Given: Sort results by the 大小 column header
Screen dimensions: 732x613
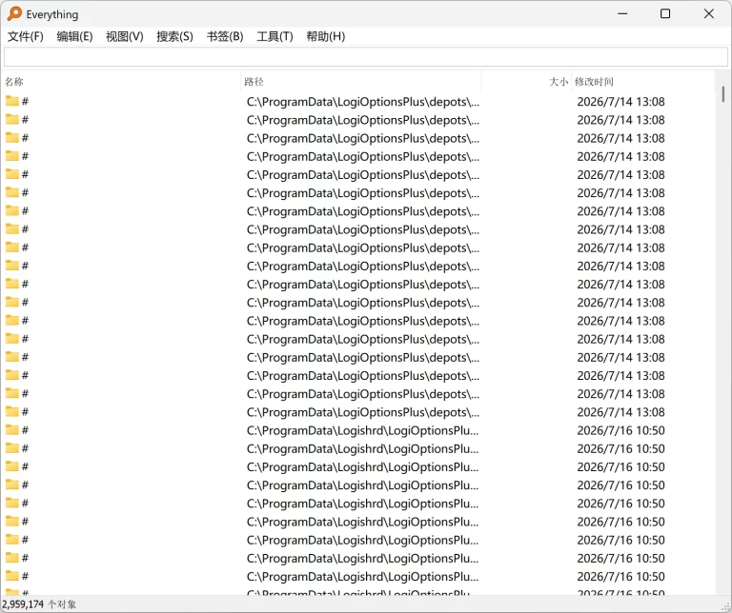Looking at the screenshot, I should coord(526,82).
